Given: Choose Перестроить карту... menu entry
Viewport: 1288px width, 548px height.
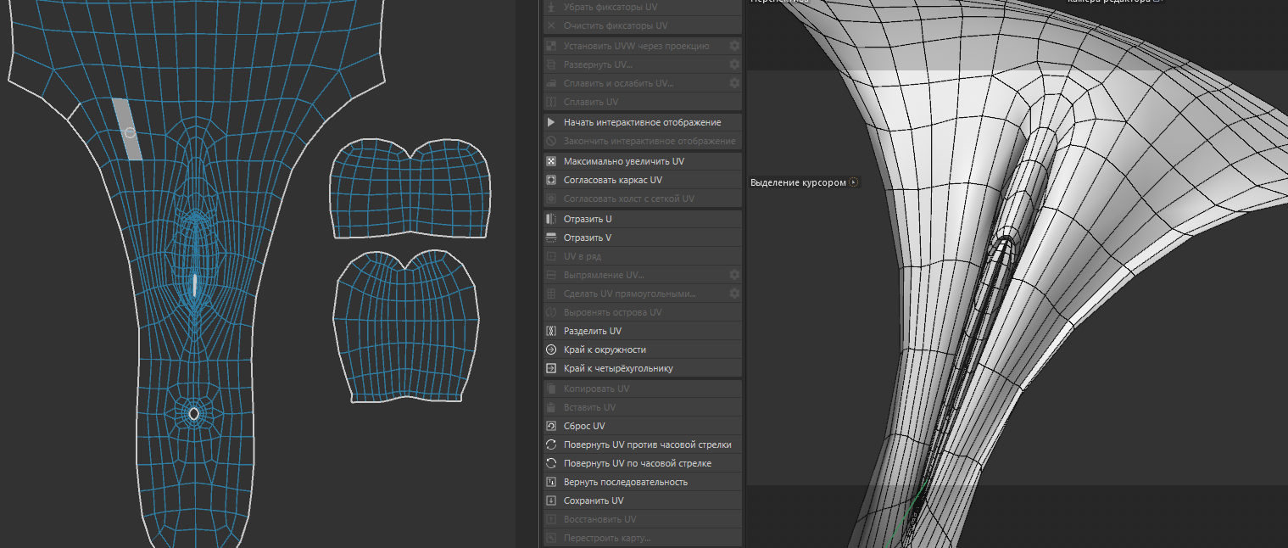Looking at the screenshot, I should (643, 538).
